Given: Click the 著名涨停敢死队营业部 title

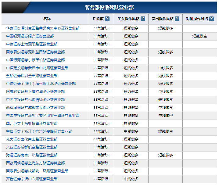Looking at the screenshot, I should 109,7.
